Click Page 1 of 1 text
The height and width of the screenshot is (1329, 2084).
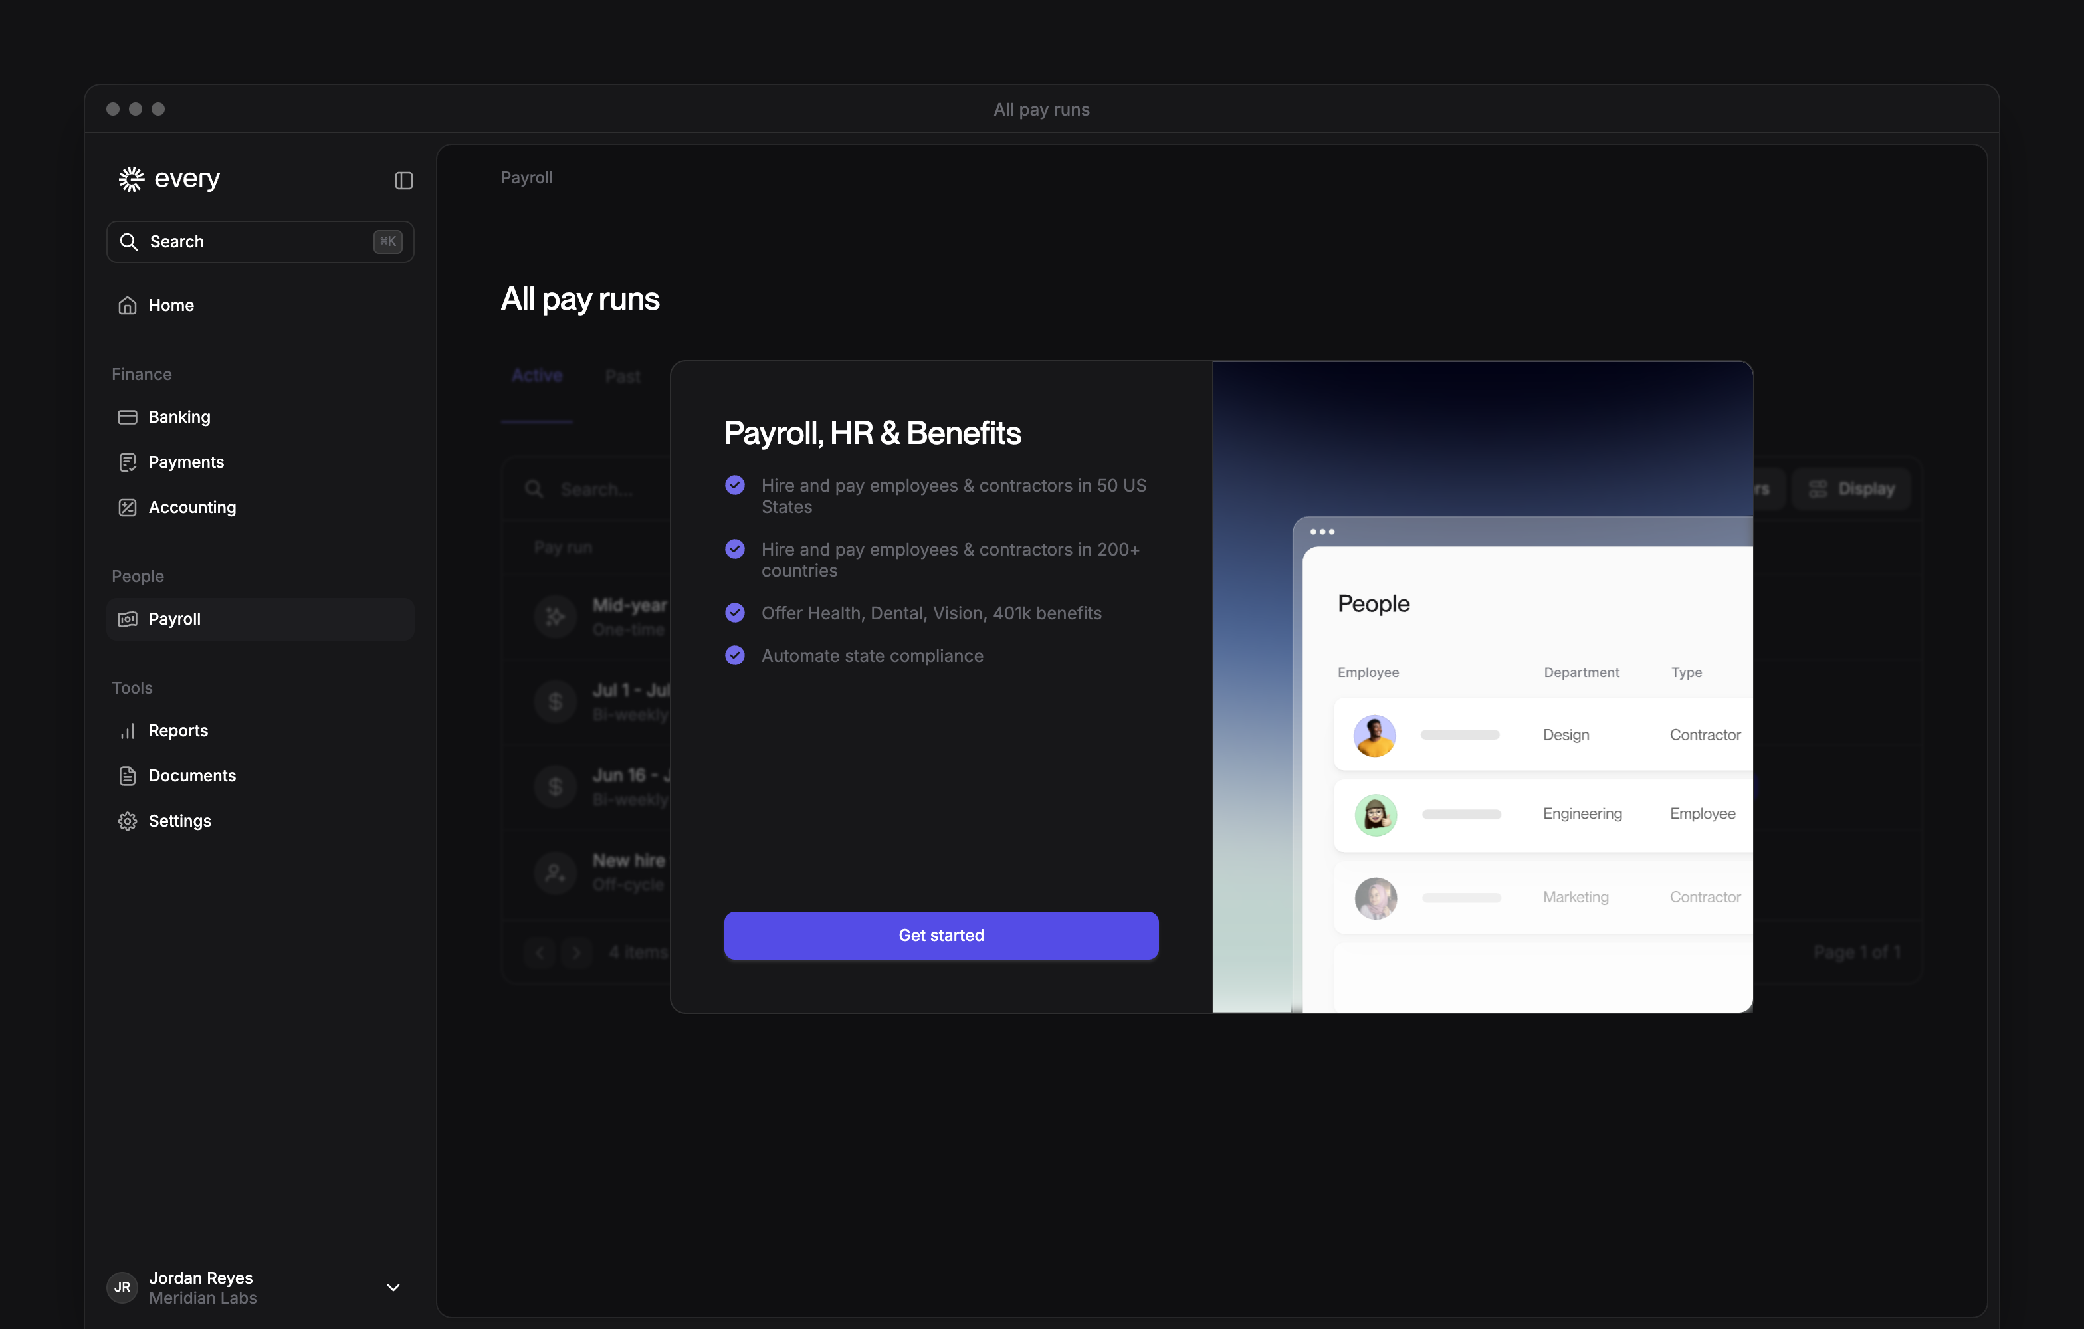click(1856, 952)
